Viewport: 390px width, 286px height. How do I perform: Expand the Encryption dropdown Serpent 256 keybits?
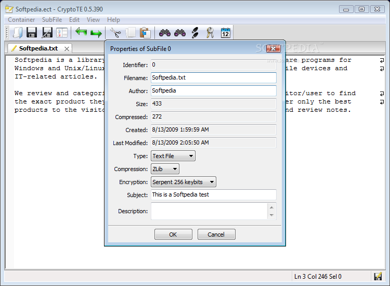pyautogui.click(x=184, y=182)
